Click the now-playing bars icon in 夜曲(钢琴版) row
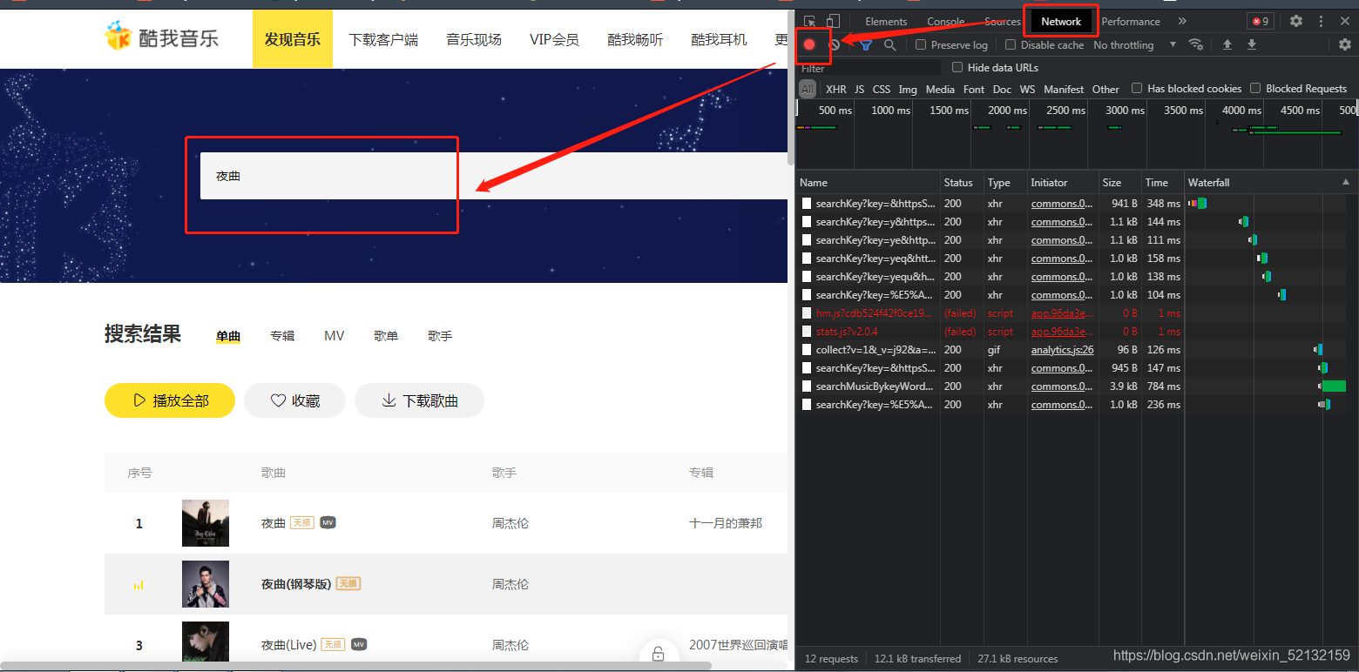 (139, 585)
